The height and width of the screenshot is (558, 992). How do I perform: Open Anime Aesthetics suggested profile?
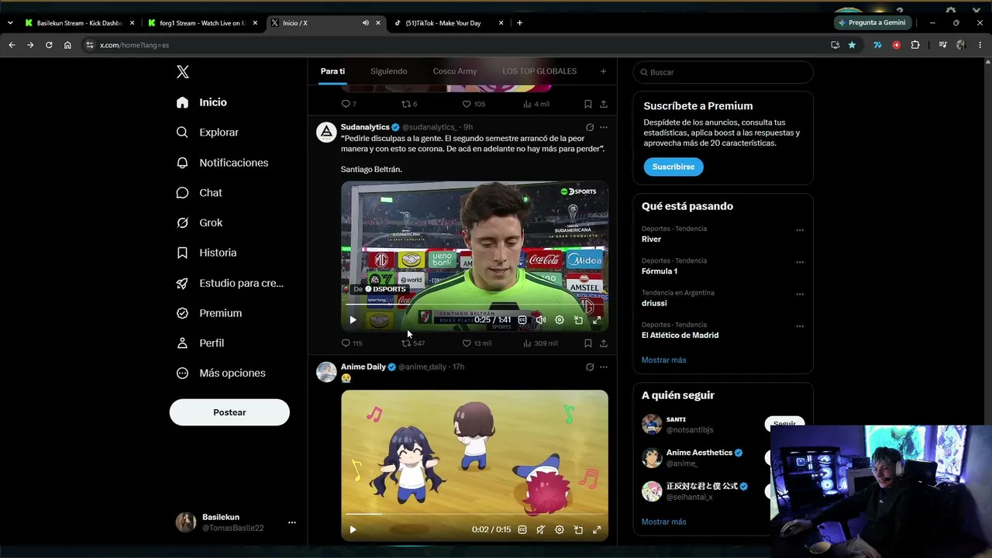click(x=699, y=453)
